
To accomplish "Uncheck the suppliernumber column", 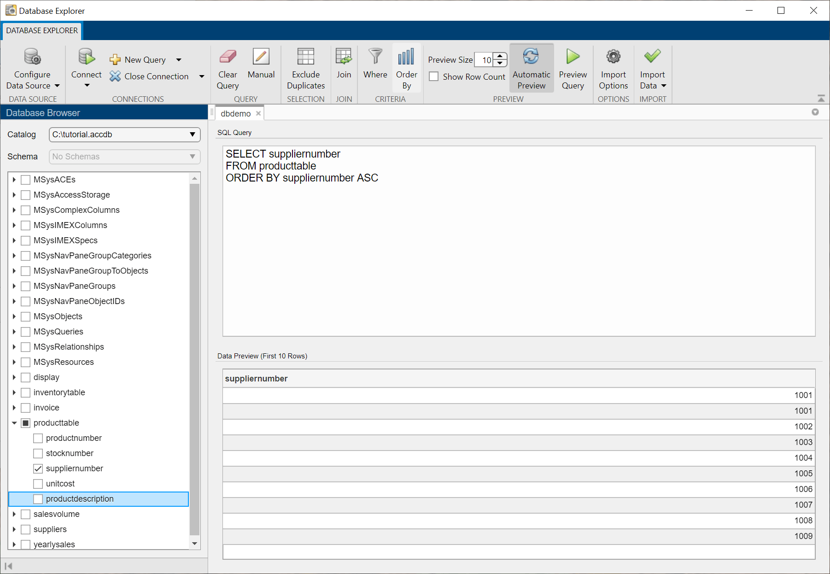I will [38, 469].
